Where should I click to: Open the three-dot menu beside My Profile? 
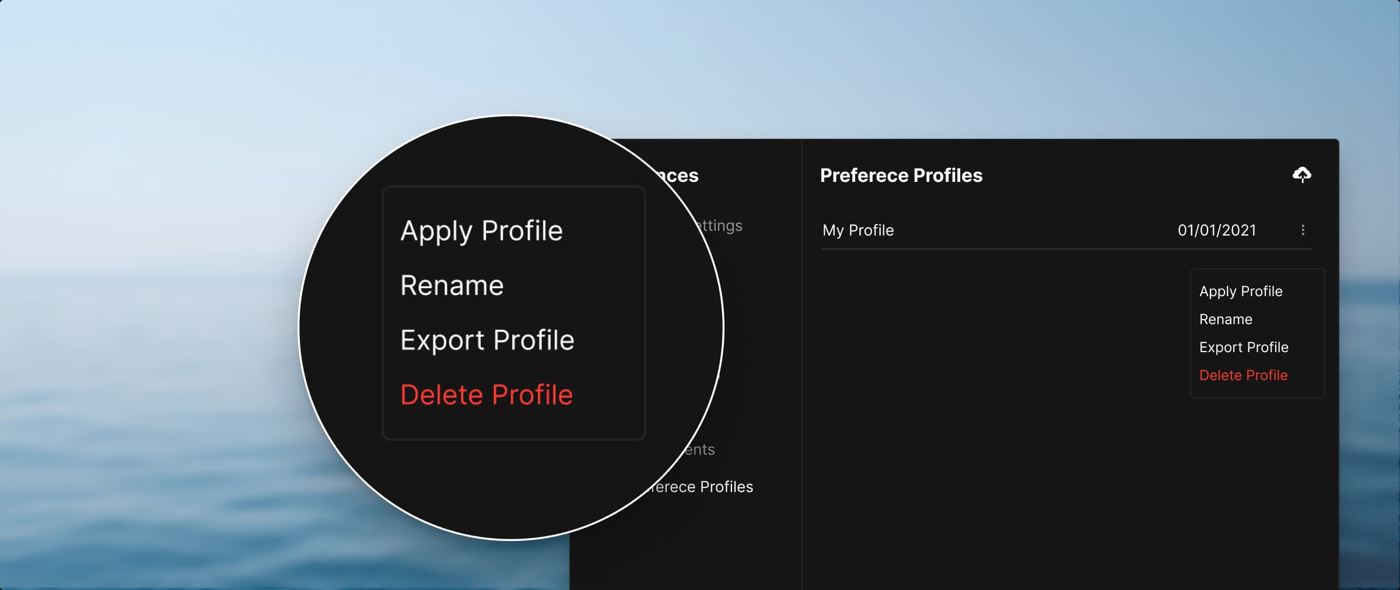pos(1303,230)
